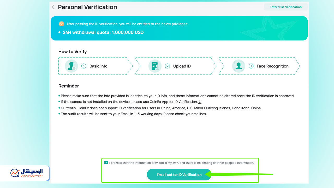Toggle the 'I promise' information checkbox
Image resolution: width=334 pixels, height=188 pixels.
coord(106,163)
